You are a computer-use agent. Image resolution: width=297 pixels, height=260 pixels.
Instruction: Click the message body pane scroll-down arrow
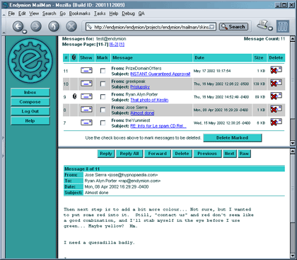coord(293,256)
